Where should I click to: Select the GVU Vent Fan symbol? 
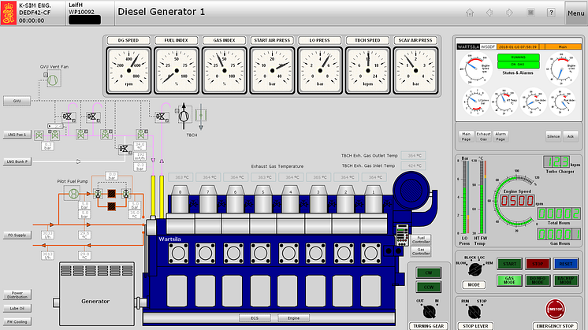tap(54, 80)
